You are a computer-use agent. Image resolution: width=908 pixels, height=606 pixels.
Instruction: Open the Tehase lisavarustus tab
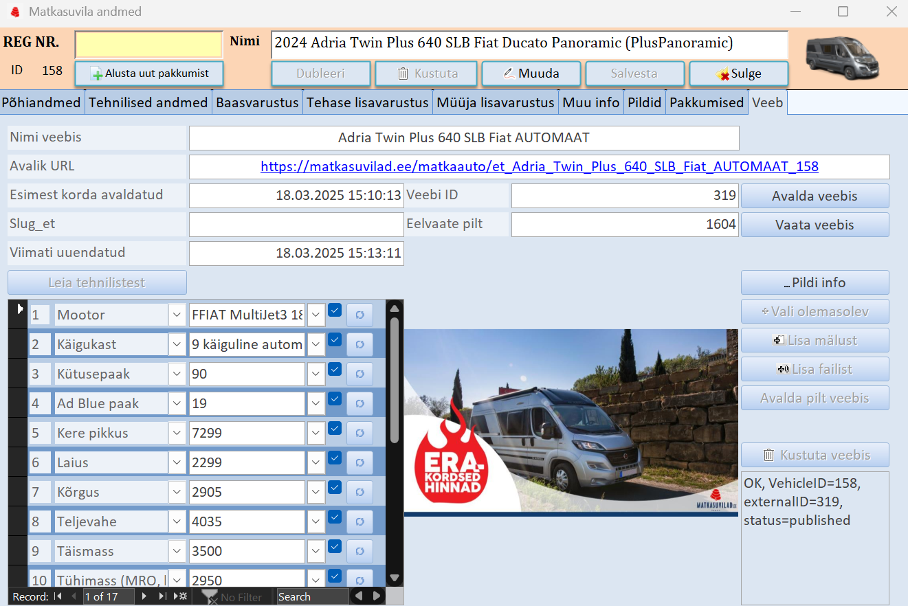click(368, 102)
